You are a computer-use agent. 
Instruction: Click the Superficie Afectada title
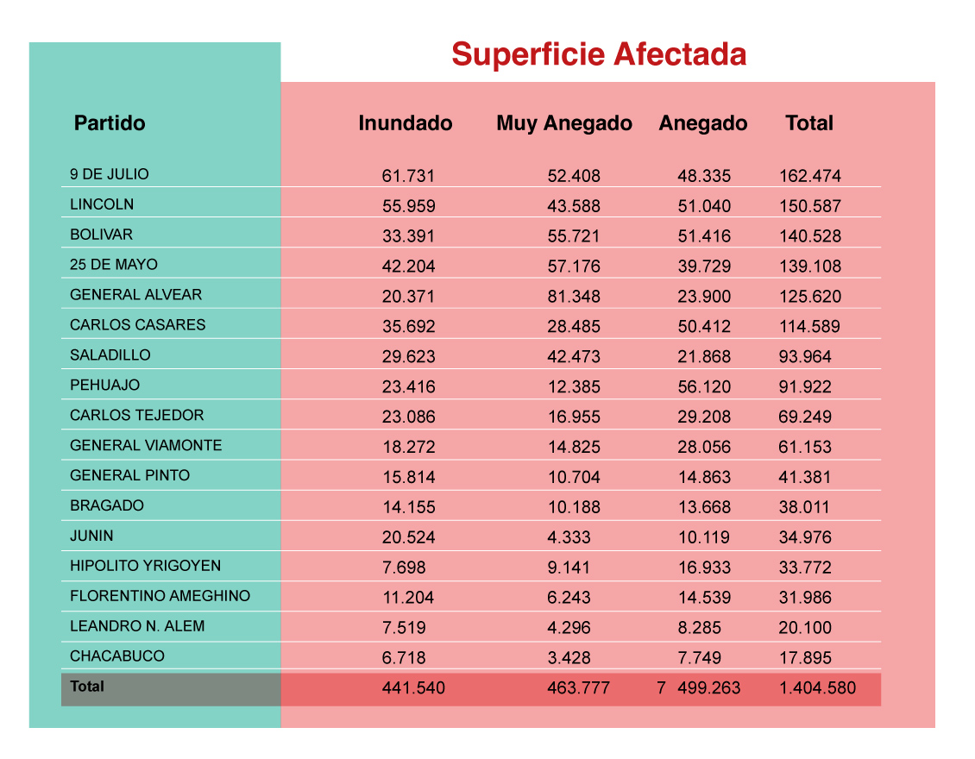point(599,54)
